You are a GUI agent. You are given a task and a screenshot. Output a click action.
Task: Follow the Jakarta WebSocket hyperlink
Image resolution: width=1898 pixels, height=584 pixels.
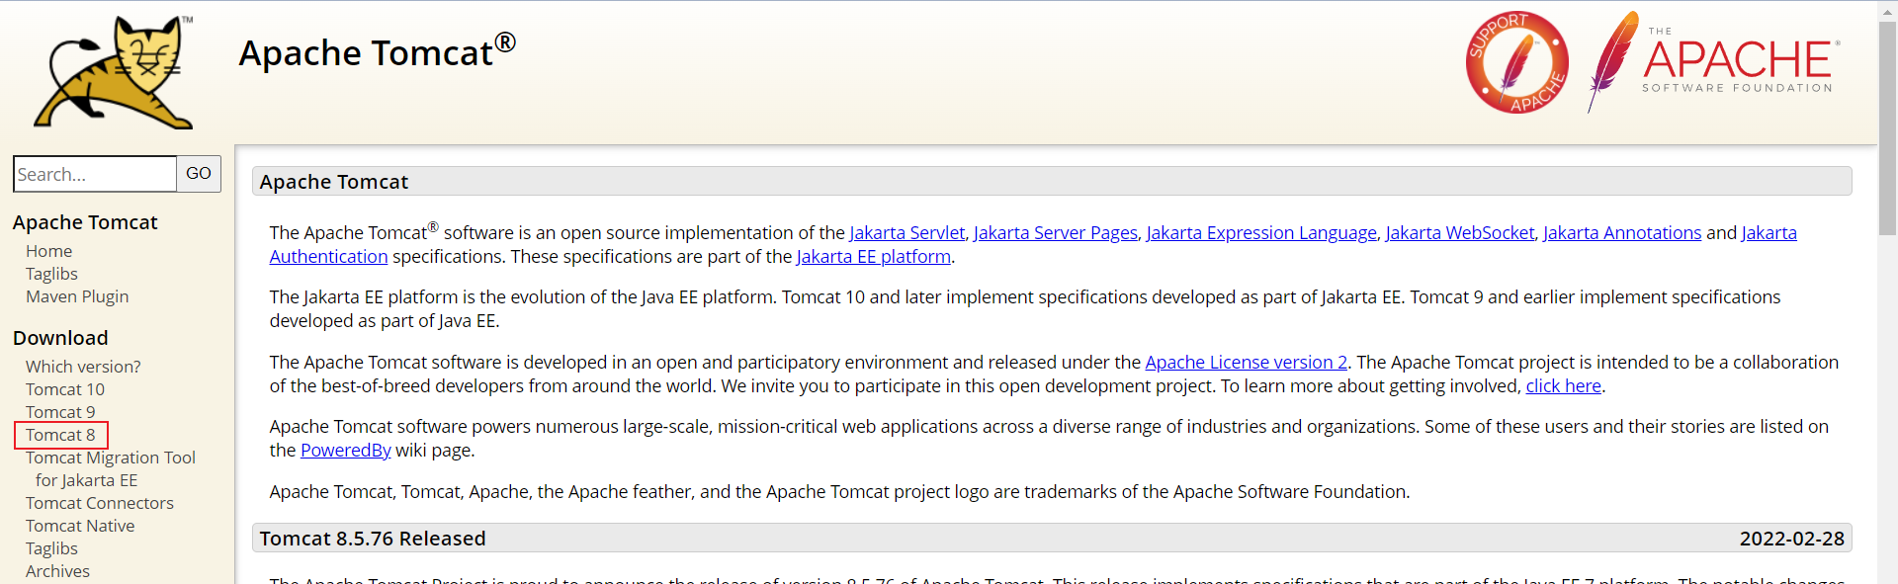coord(1459,233)
